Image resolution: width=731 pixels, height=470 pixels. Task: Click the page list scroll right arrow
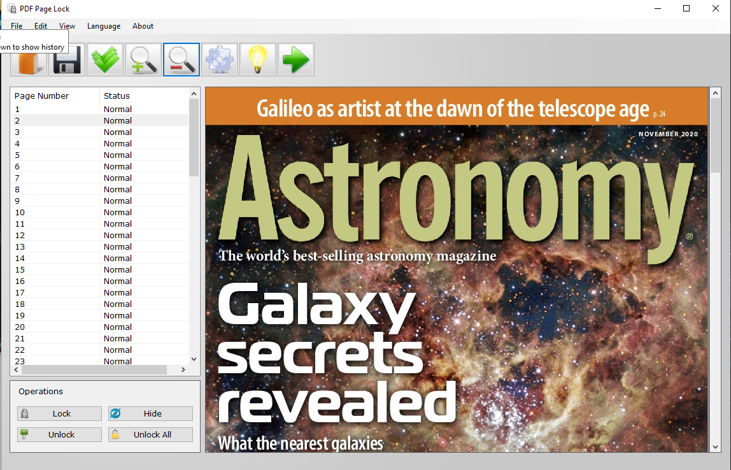pyautogui.click(x=183, y=370)
